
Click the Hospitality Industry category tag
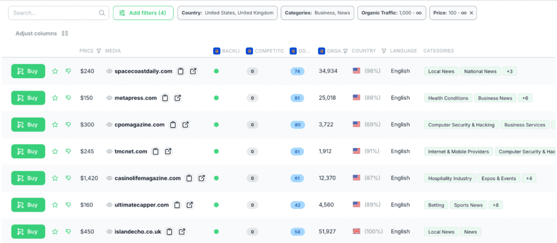[450, 178]
